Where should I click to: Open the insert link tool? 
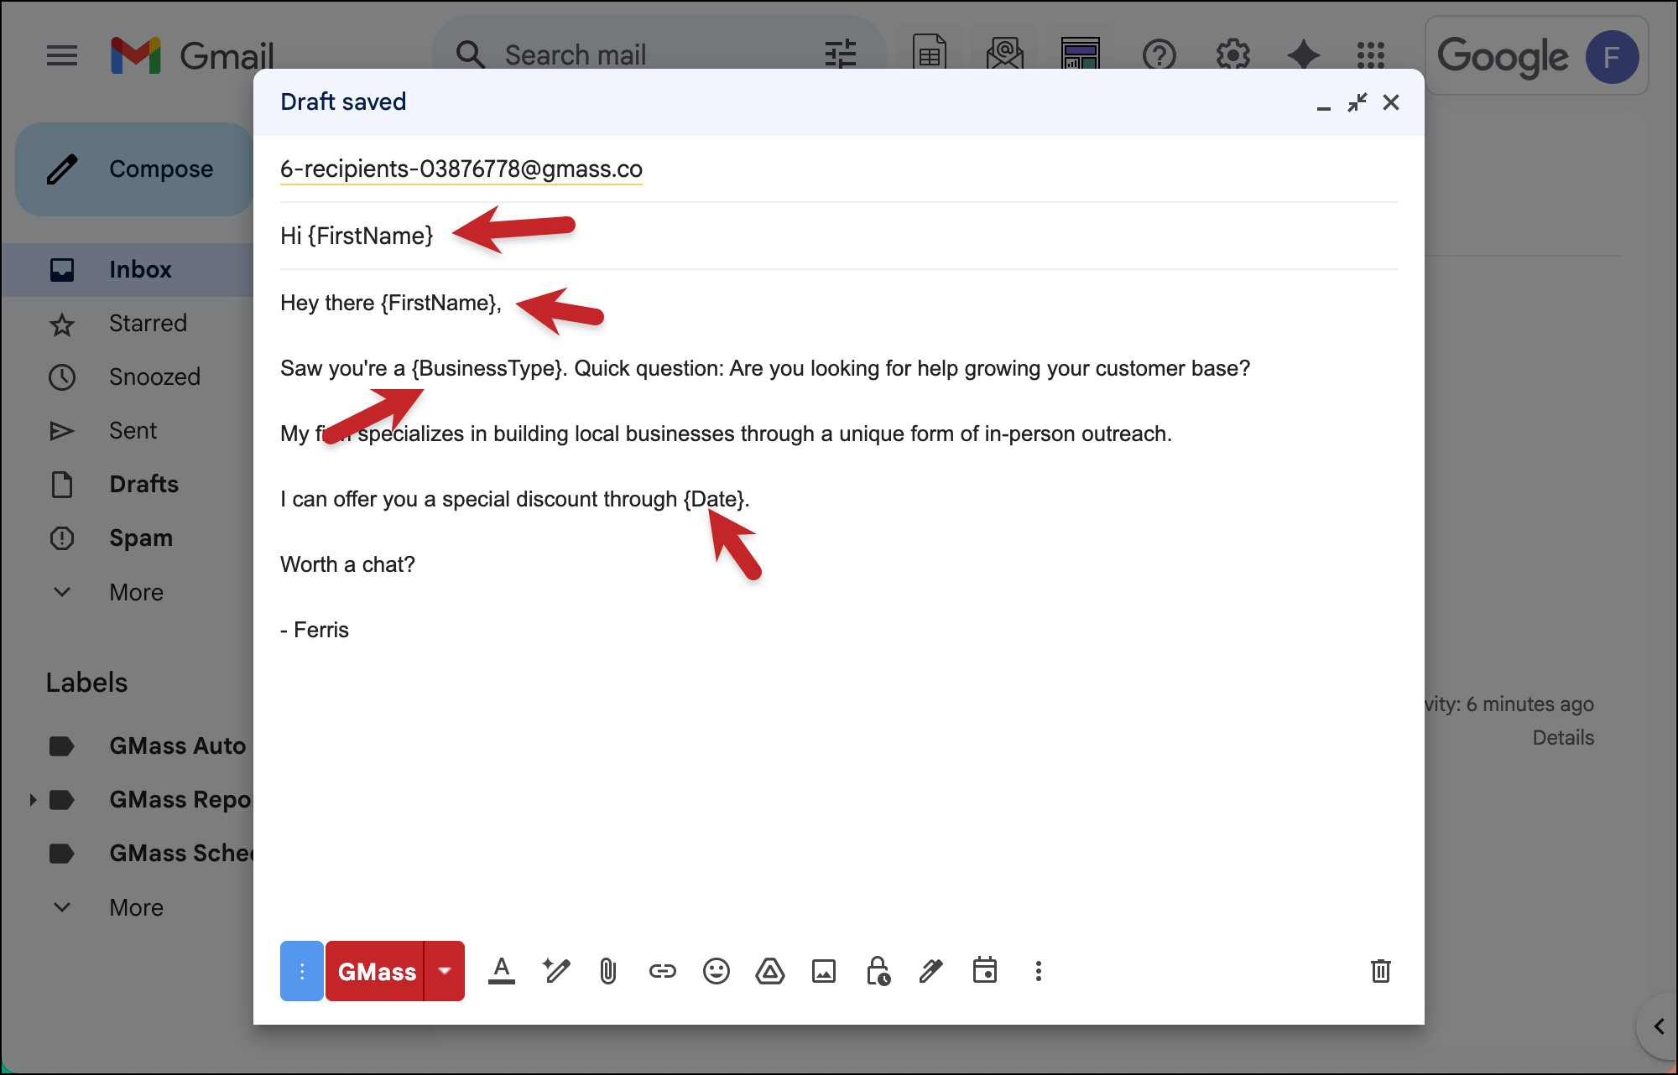pyautogui.click(x=662, y=971)
